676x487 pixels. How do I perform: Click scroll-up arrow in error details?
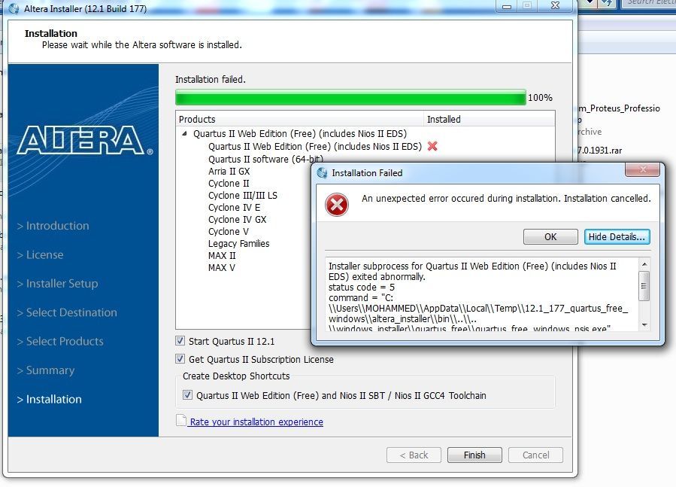pyautogui.click(x=644, y=264)
